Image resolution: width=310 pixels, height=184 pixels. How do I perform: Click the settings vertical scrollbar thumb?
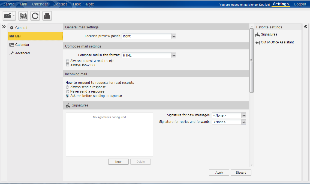tap(252, 60)
